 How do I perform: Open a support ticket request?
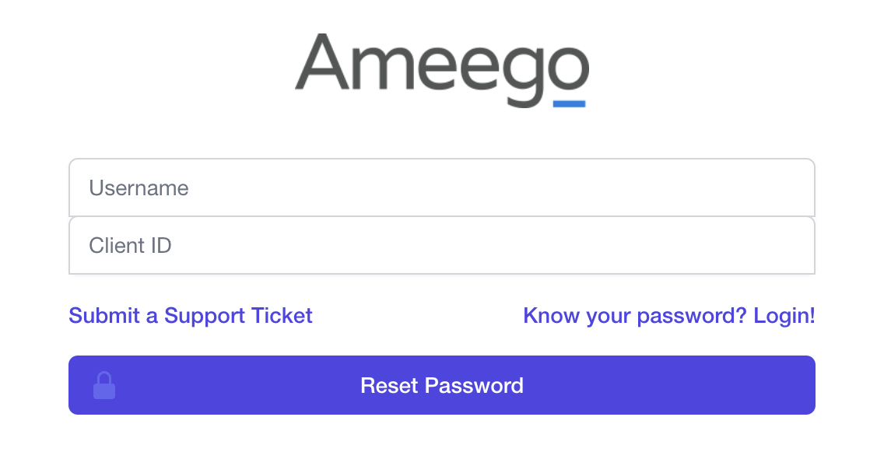[x=191, y=316]
